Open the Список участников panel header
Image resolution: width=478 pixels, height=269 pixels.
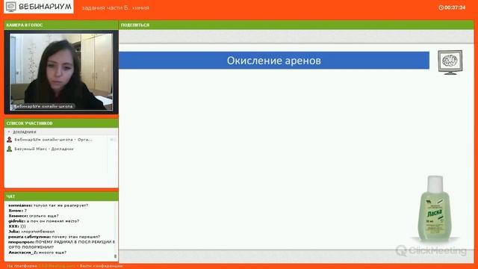[x=61, y=123]
